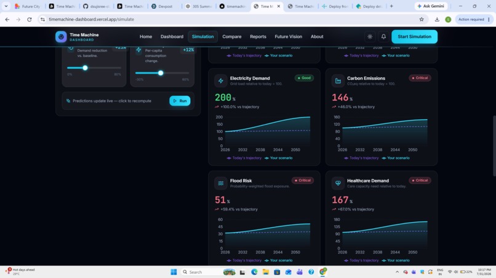Click the Healthcare Demand heart icon
496x278 pixels.
pyautogui.click(x=338, y=183)
